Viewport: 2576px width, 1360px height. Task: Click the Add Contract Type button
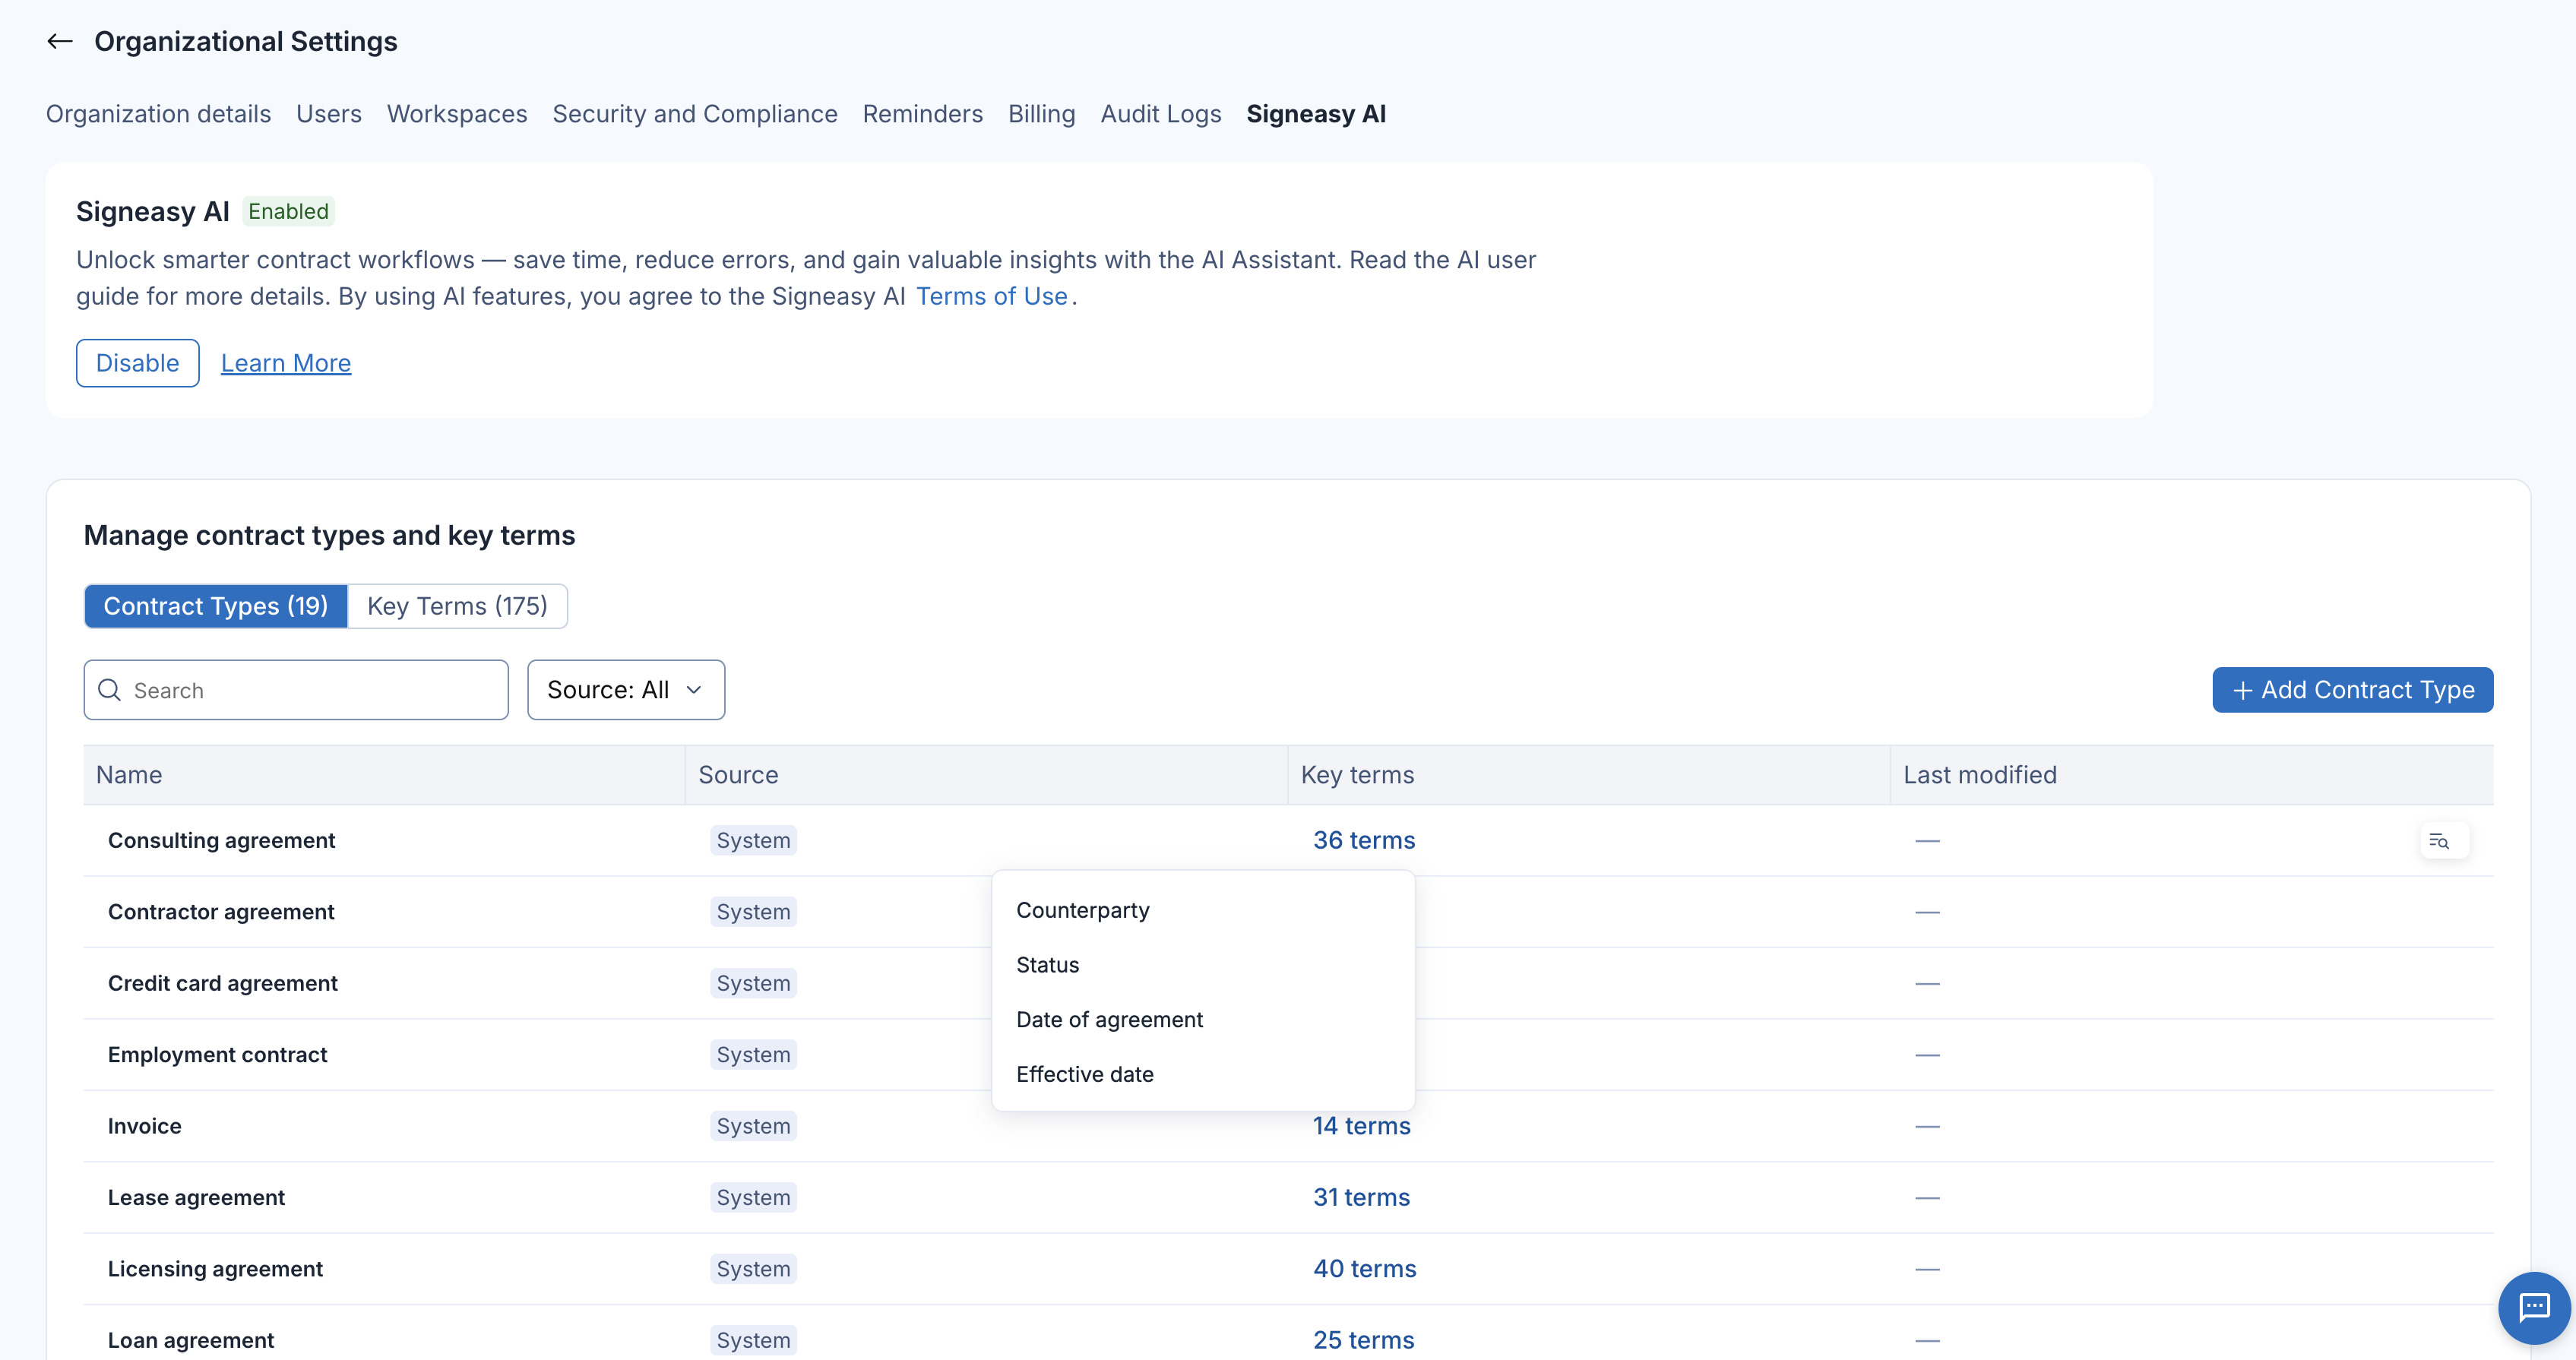[2352, 690]
